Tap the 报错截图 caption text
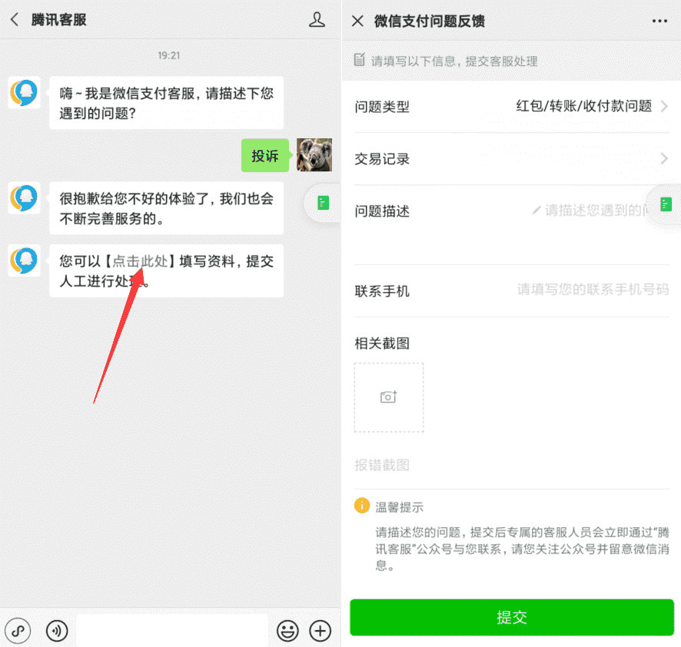Viewport: 681px width, 647px height. pyautogui.click(x=382, y=465)
